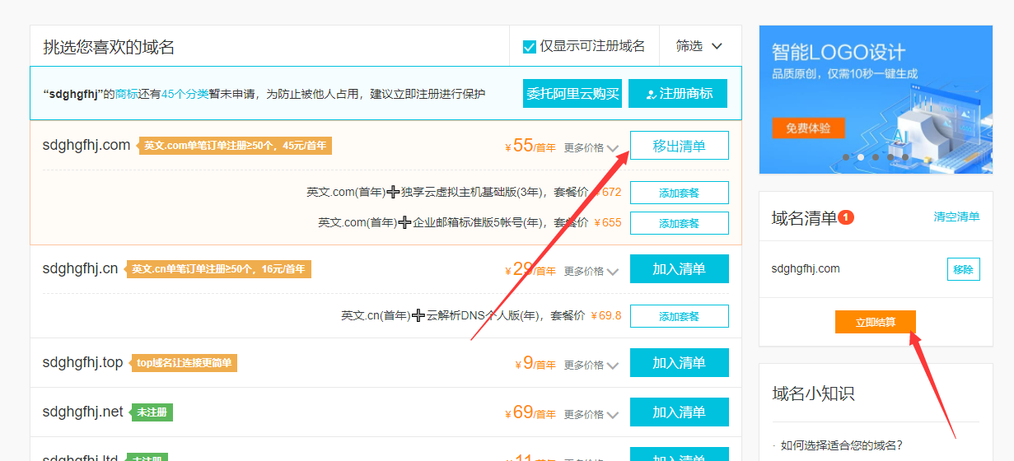Open the 筛选 filter dropdown
This screenshot has height=461, width=1014.
(699, 46)
